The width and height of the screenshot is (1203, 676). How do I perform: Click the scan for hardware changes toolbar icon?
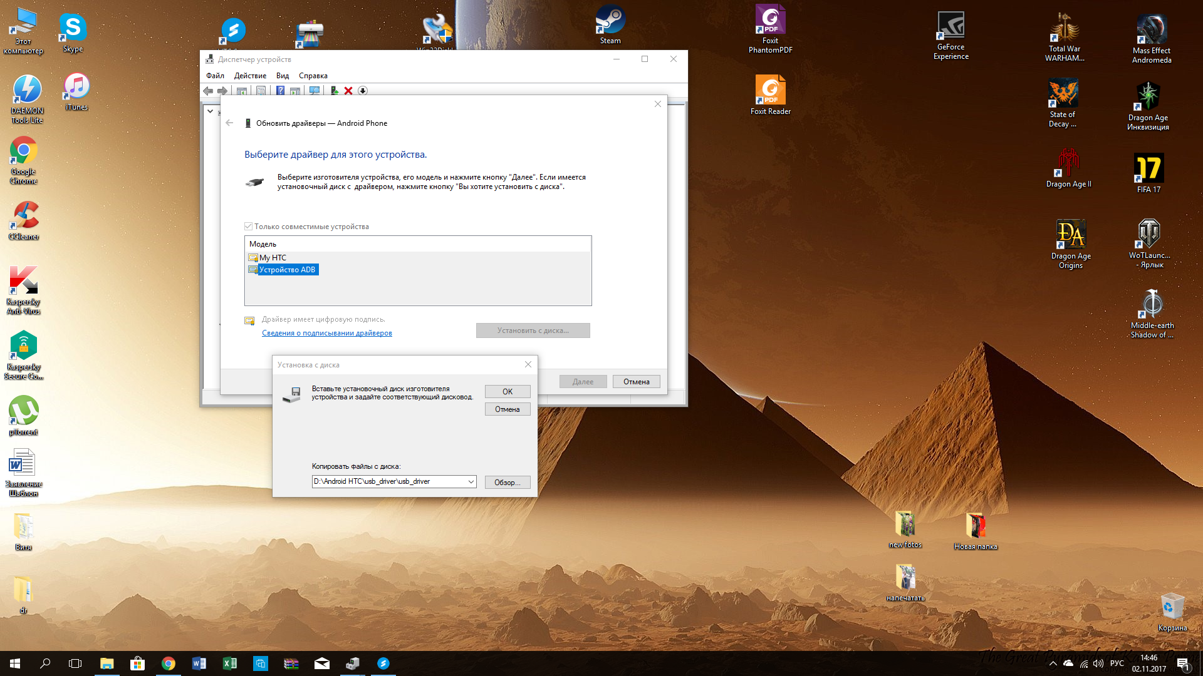(315, 91)
